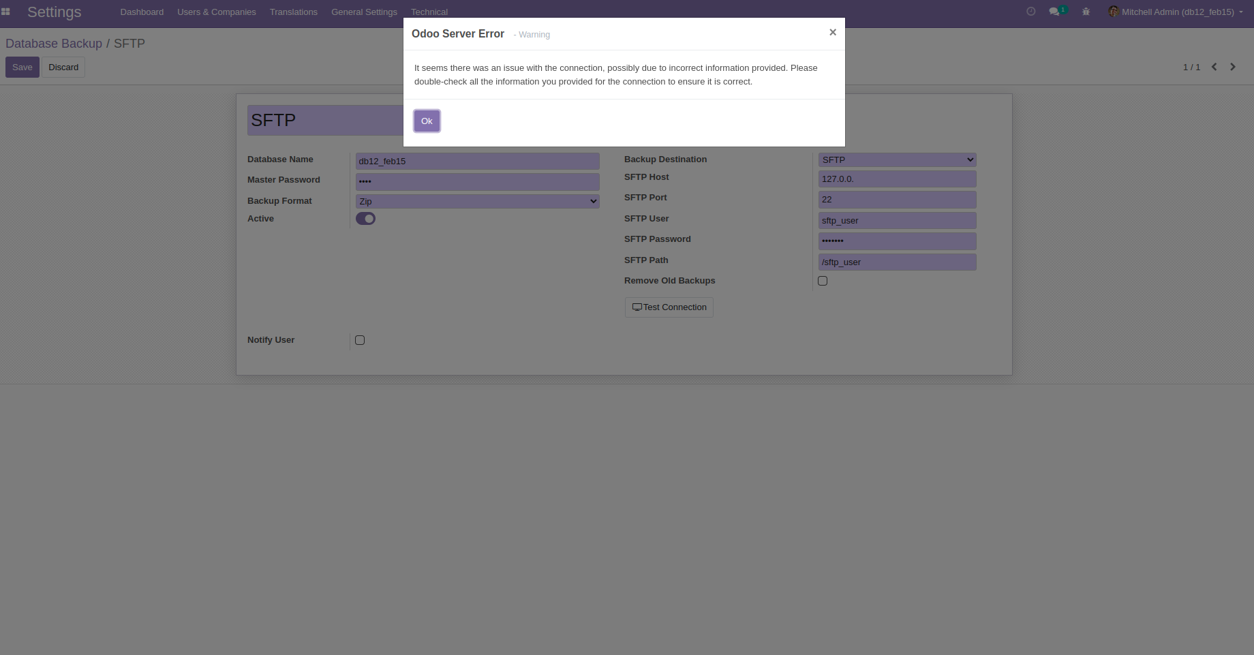Close the Odoo Server Error dialog
The height and width of the screenshot is (655, 1254).
coord(832,33)
